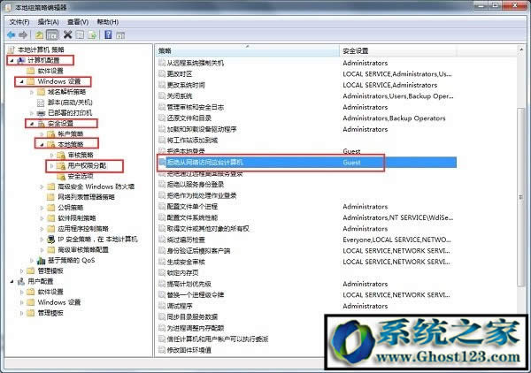
Task: Select the 将工作站添加到域 policy
Action: point(192,141)
